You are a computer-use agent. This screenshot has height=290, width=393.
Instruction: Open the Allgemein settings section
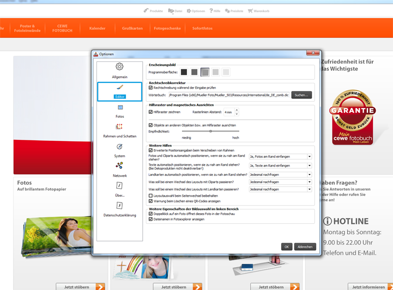(x=119, y=70)
